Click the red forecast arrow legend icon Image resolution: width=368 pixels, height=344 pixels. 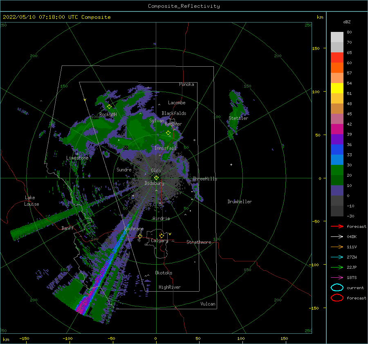(x=337, y=226)
